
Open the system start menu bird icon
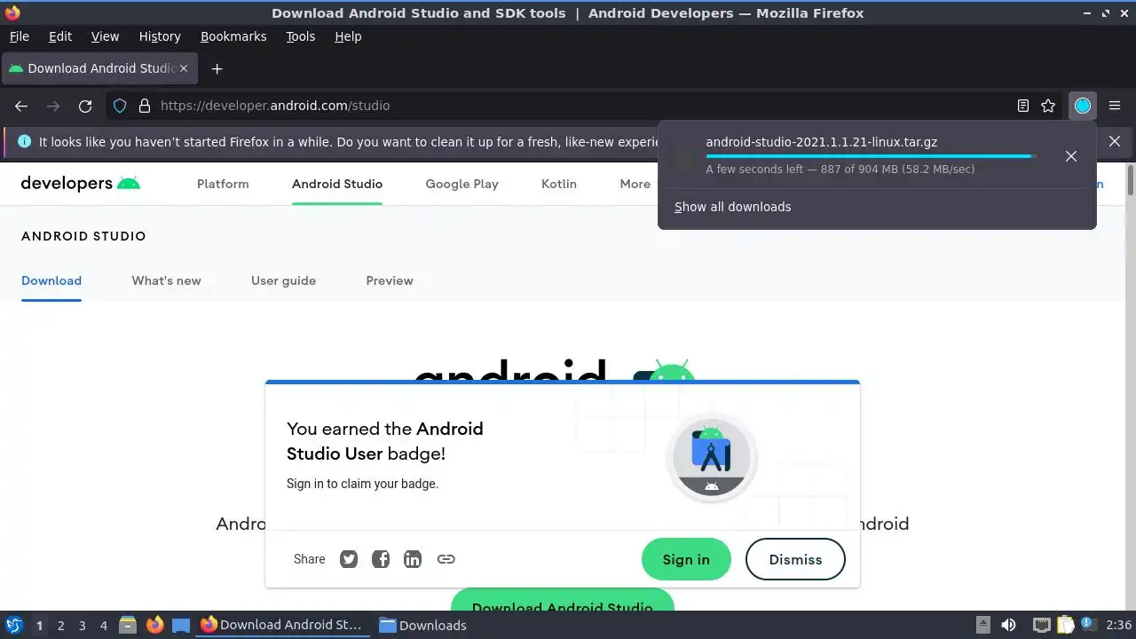pyautogui.click(x=14, y=625)
